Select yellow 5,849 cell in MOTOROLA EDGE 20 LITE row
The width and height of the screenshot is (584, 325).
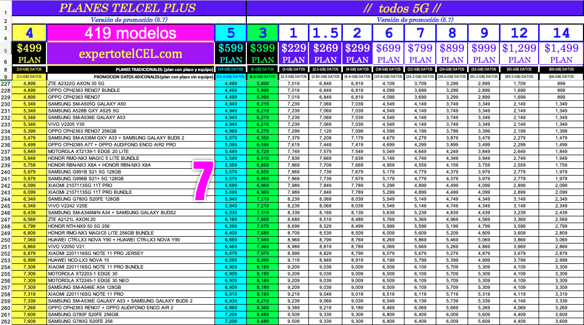tap(29, 152)
